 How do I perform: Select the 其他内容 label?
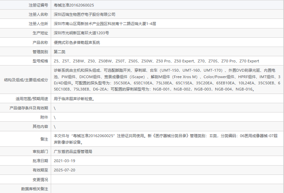coord(40,126)
